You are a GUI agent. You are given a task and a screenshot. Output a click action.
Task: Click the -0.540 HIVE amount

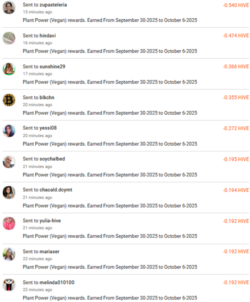236,5
